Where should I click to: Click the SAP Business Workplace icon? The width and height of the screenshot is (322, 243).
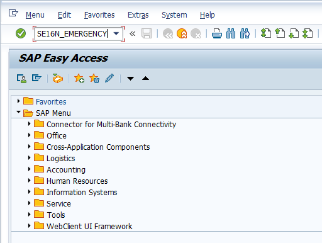58,78
